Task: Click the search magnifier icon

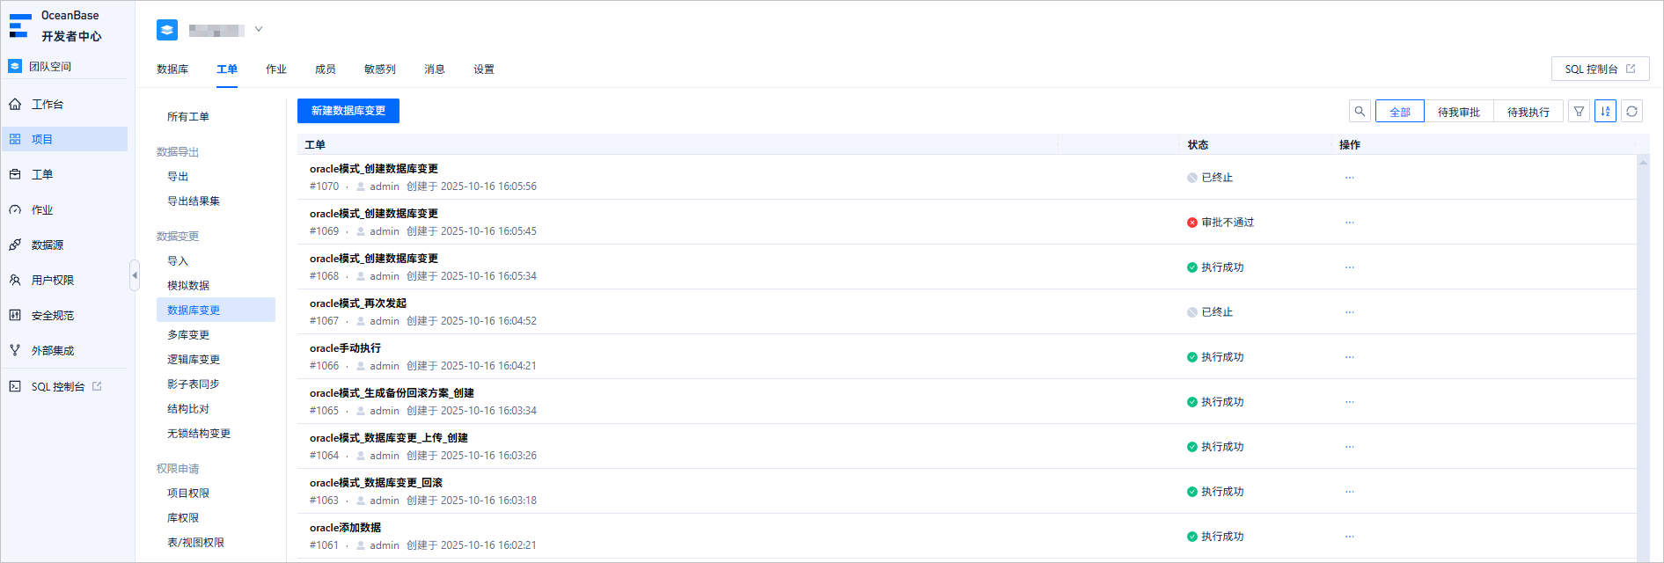Action: point(1360,112)
